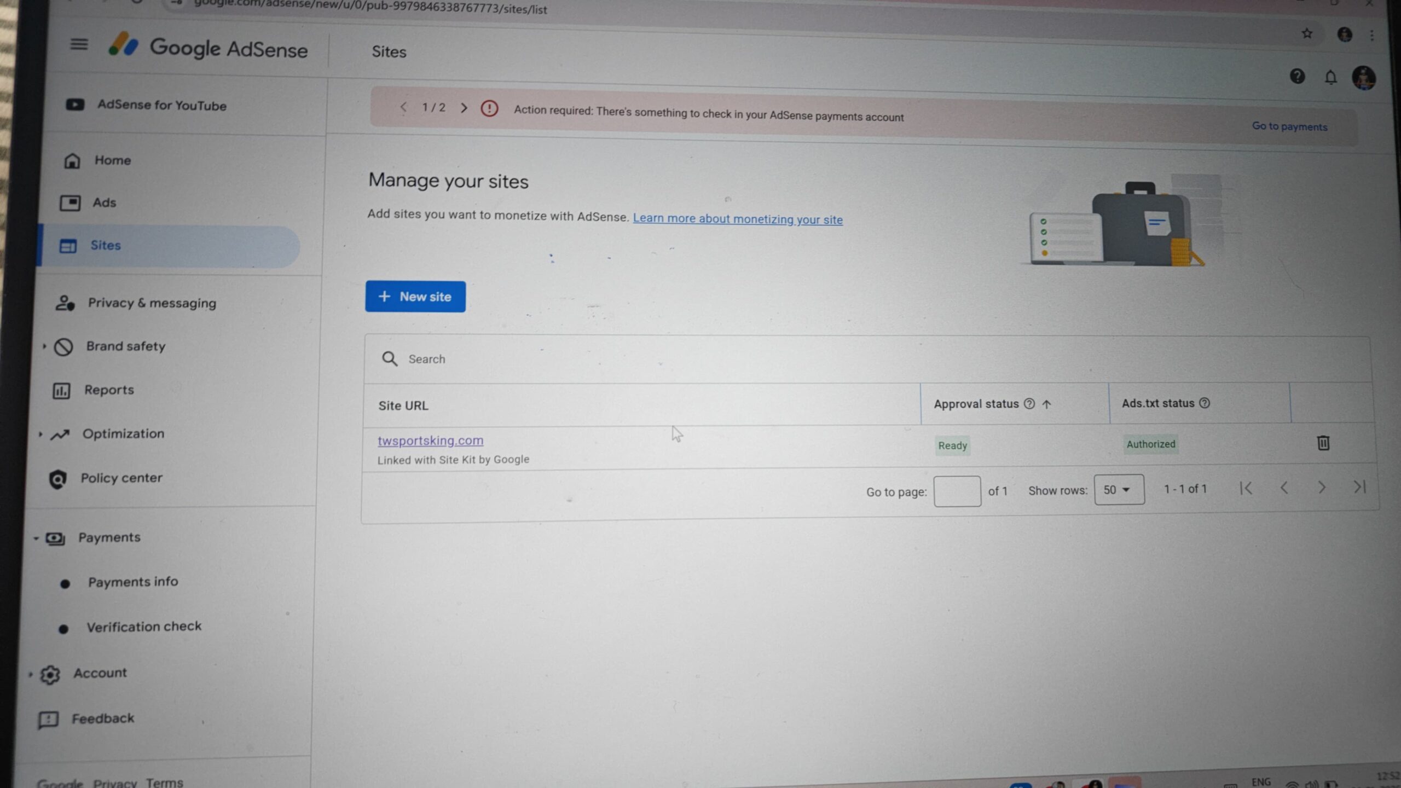Bookmark page with star icon
The width and height of the screenshot is (1401, 788).
click(1307, 34)
